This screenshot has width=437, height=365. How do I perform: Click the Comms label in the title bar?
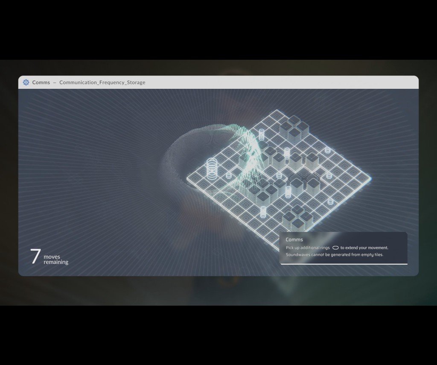(41, 82)
